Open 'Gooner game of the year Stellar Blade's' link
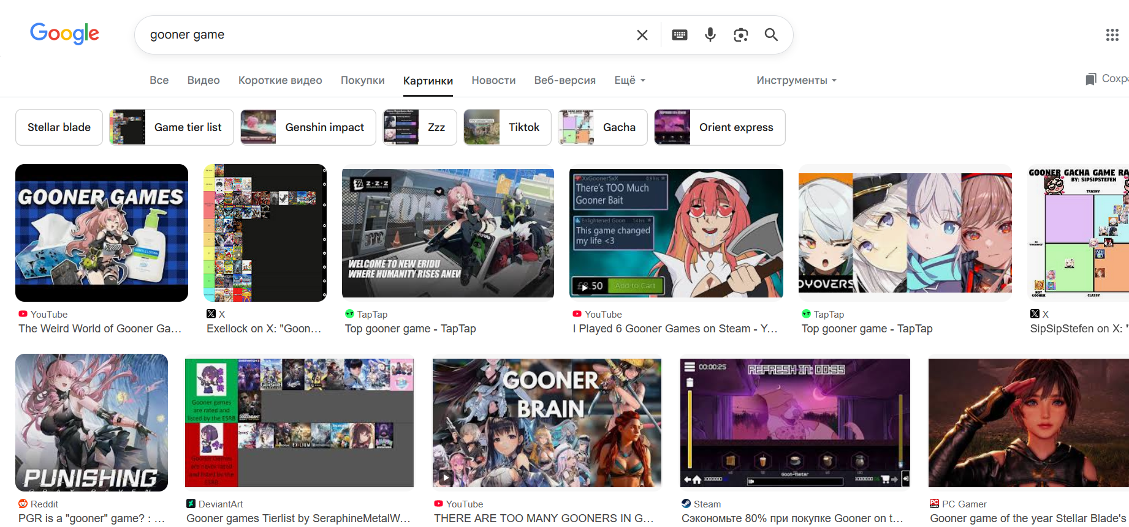 [x=1028, y=518]
